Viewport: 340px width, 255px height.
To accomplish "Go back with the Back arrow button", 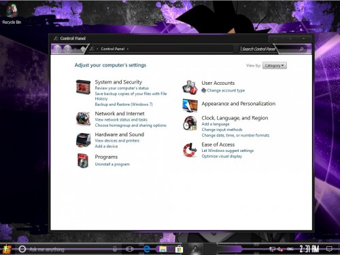I will pos(58,49).
